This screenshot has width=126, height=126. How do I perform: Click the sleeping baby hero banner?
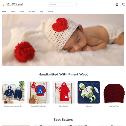coord(63,40)
